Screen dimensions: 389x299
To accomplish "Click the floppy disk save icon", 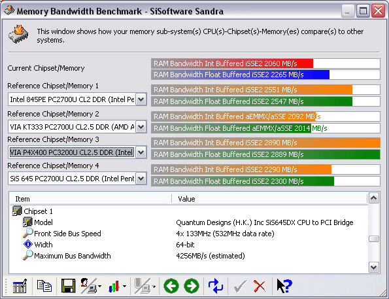I will click(x=68, y=286).
